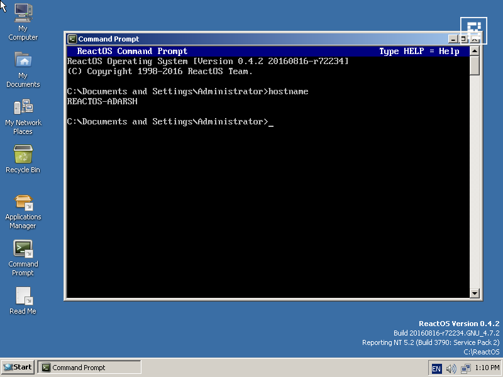This screenshot has width=503, height=377.
Task: Click the Copyright 1998-2016 ReactOS Team line
Action: pos(160,71)
